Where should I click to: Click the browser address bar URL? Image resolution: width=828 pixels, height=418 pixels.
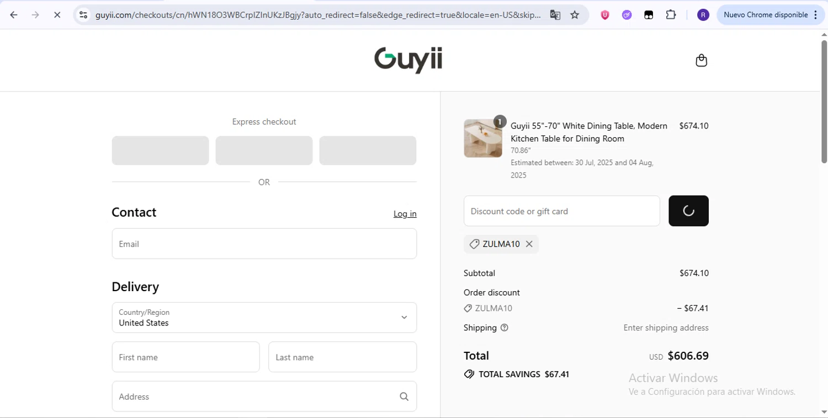tap(318, 15)
